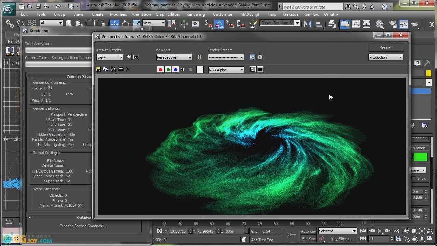Save the rendered image with the disk icon
The height and width of the screenshot is (246, 437).
98,69
